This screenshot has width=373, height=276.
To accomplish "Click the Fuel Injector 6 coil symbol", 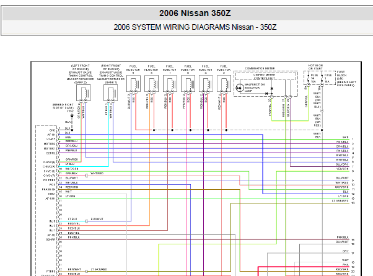I will (188, 84).
